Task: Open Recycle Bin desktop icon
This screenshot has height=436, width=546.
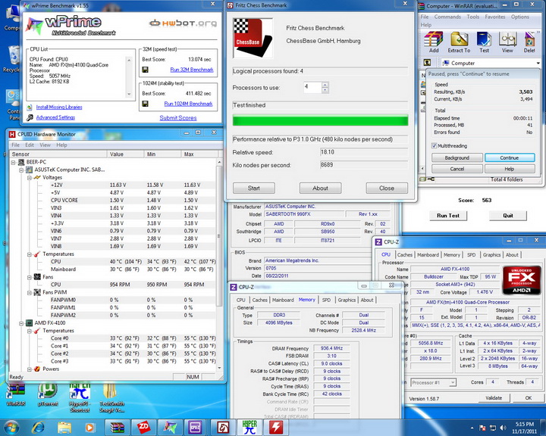Action: point(11,60)
